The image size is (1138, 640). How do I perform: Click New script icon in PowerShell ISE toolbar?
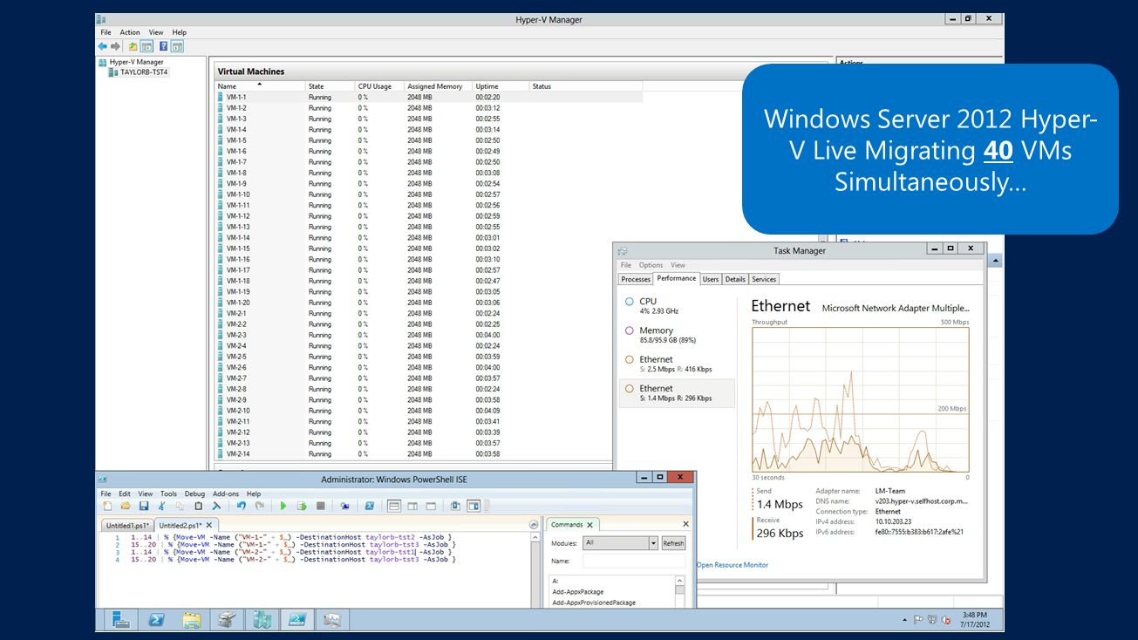click(107, 506)
